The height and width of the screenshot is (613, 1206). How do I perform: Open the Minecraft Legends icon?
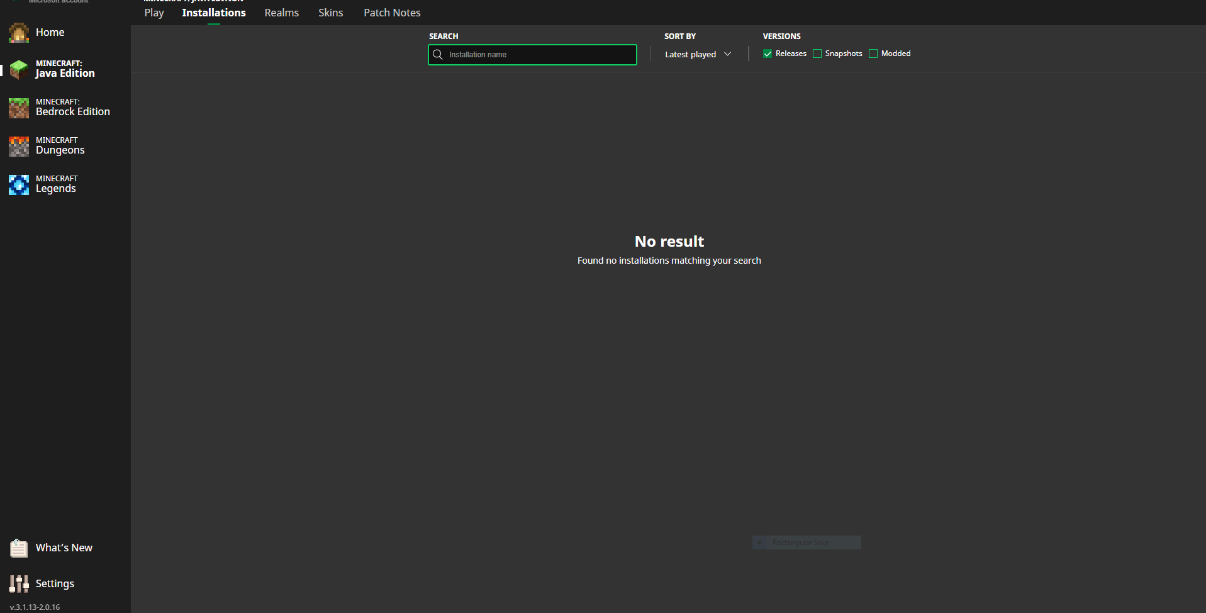(19, 184)
